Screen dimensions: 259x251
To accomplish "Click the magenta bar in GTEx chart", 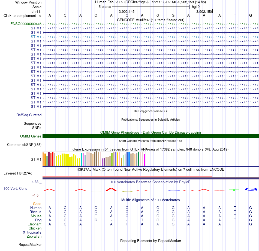I will click(144, 160).
